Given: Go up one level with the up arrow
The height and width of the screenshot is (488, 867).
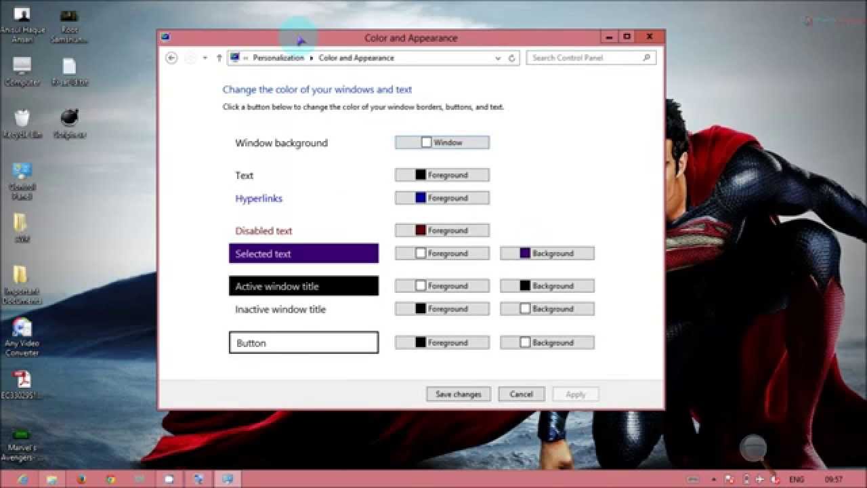Looking at the screenshot, I should (219, 58).
